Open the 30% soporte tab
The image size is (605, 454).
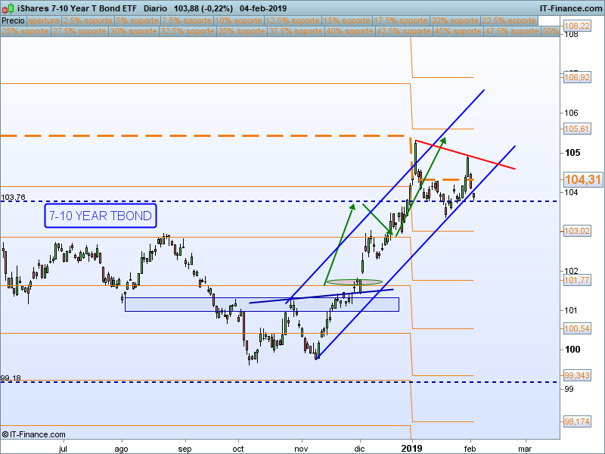(x=134, y=31)
